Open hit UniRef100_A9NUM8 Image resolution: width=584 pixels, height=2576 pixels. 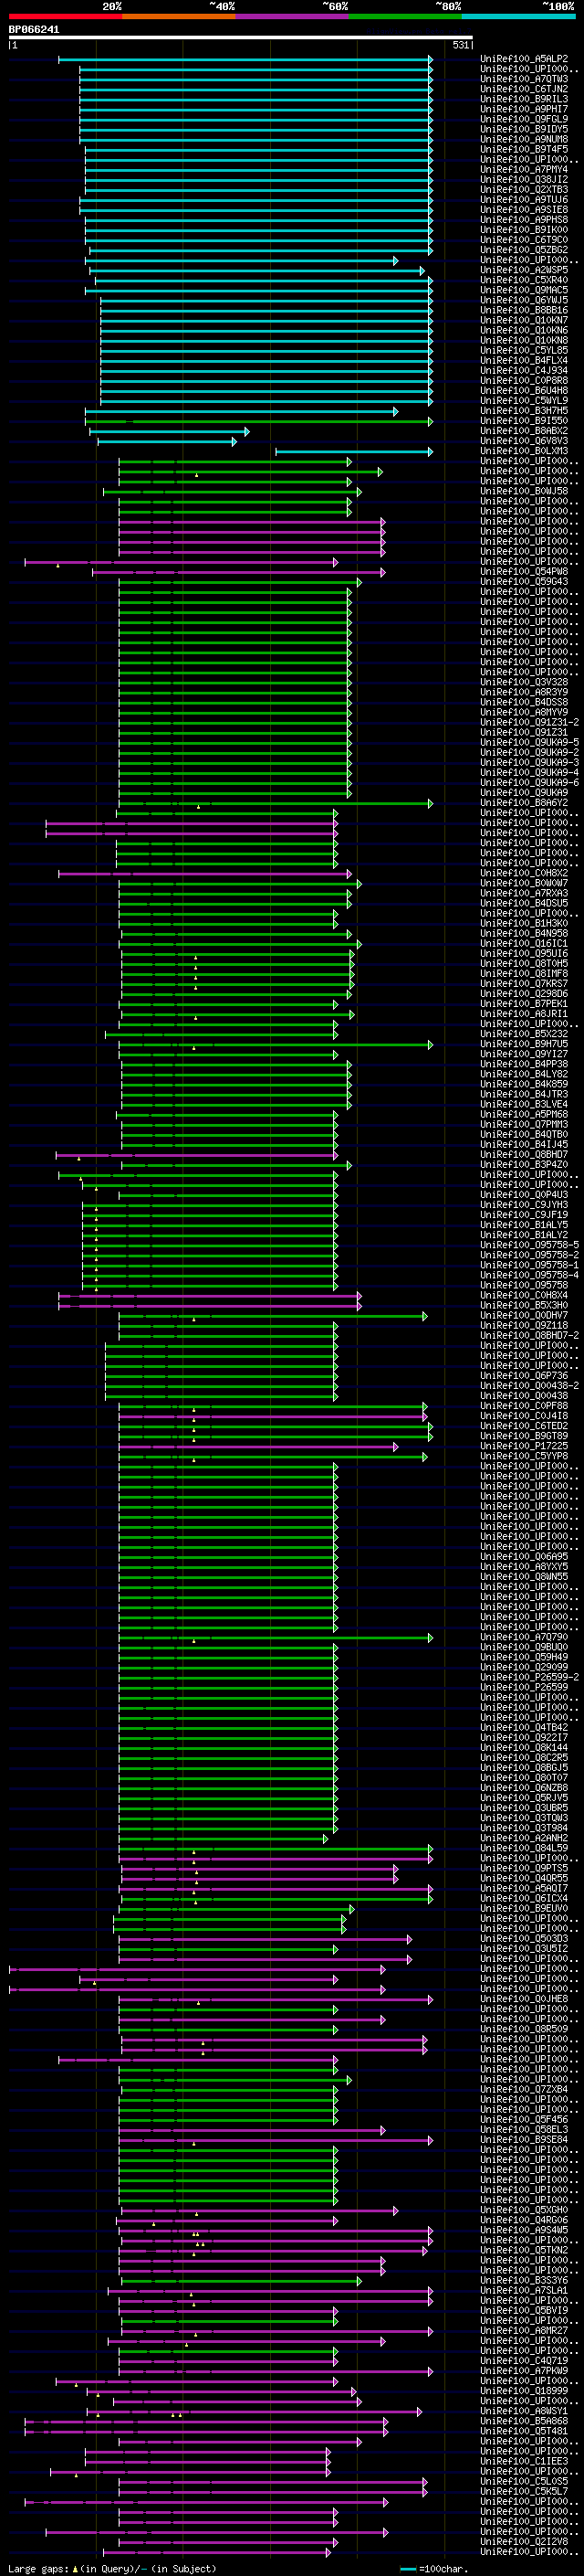click(524, 140)
